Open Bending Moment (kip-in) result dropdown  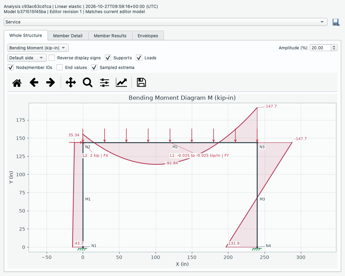[x=38, y=48]
